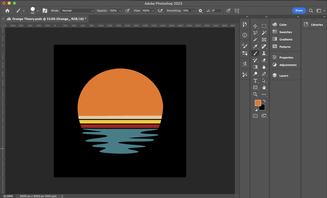
Task: Activate the Hand tool
Action: tap(264, 87)
